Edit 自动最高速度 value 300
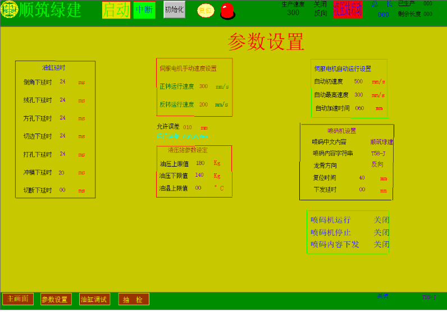 tap(359, 95)
